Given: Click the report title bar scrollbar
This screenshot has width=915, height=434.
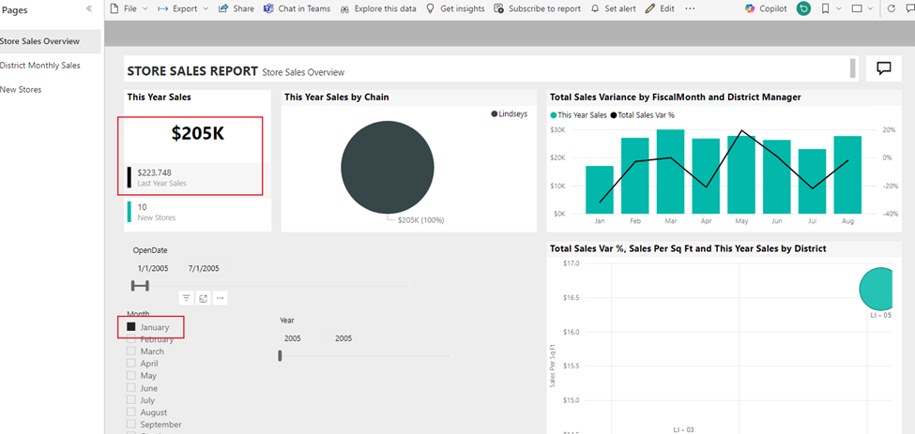Looking at the screenshot, I should 853,67.
